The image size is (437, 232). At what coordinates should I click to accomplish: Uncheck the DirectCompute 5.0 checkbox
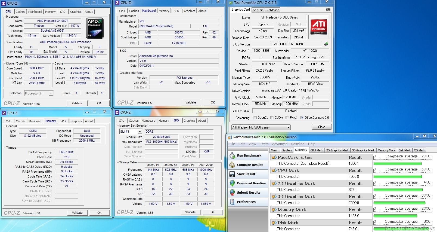point(302,118)
